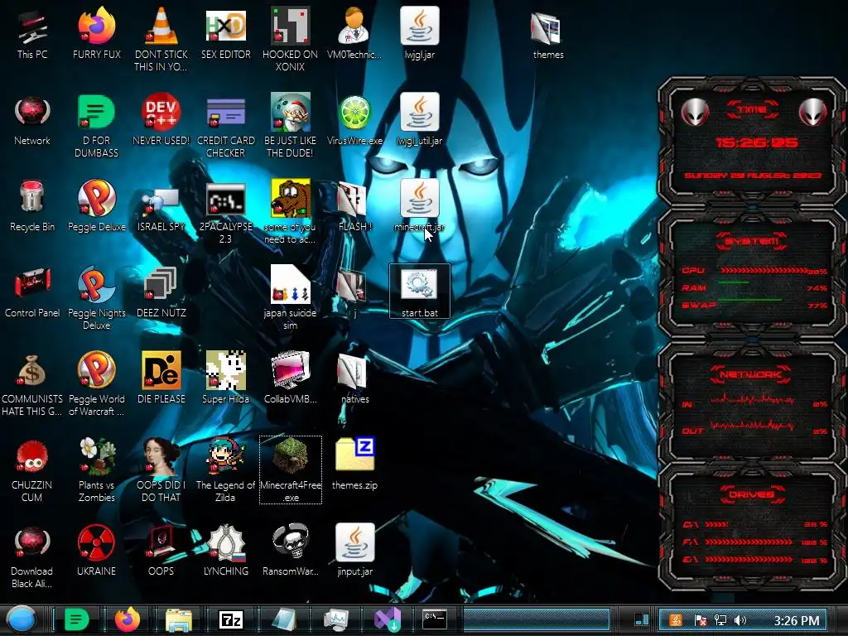The width and height of the screenshot is (848, 636).
Task: Select the themes.zip archive
Action: 354,455
